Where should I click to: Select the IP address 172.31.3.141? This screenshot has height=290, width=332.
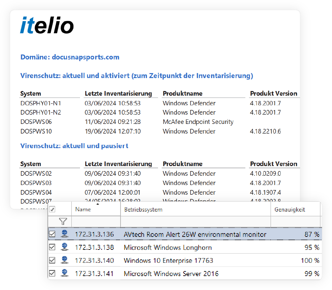point(94,274)
